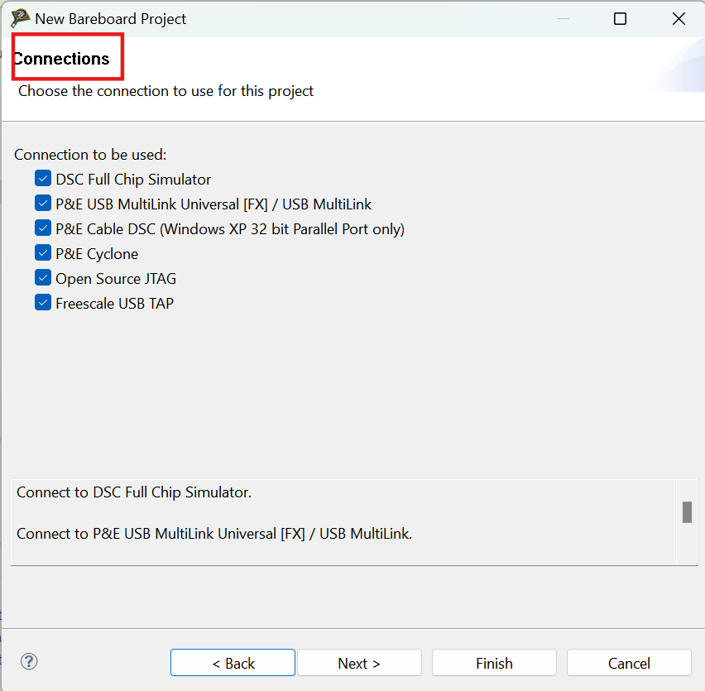This screenshot has height=691, width=705.
Task: Uncheck Freescale USB TAP
Action: tap(42, 302)
